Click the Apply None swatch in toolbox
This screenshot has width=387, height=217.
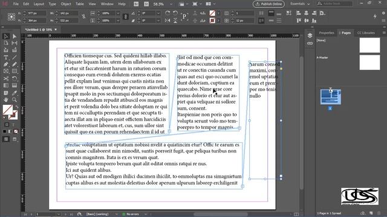click(x=16, y=131)
